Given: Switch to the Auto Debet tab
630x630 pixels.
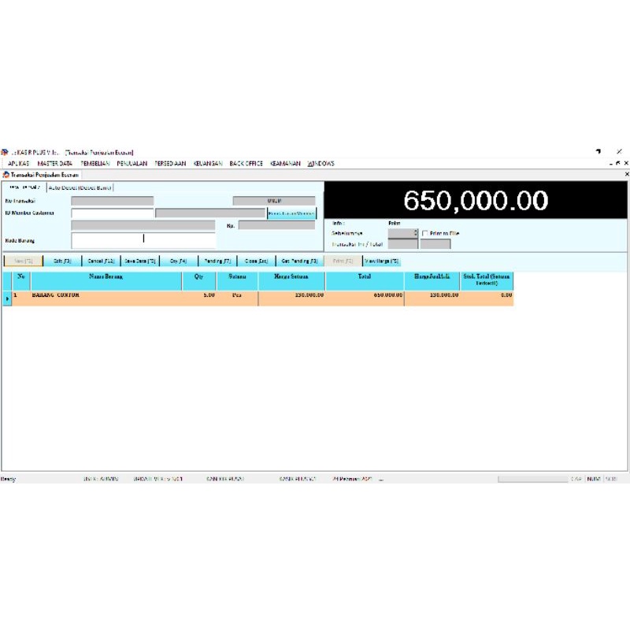Looking at the screenshot, I should pos(80,187).
